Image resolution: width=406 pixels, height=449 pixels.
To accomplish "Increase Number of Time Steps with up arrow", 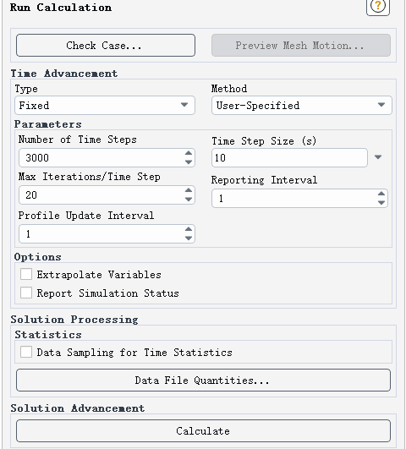I will (189, 153).
